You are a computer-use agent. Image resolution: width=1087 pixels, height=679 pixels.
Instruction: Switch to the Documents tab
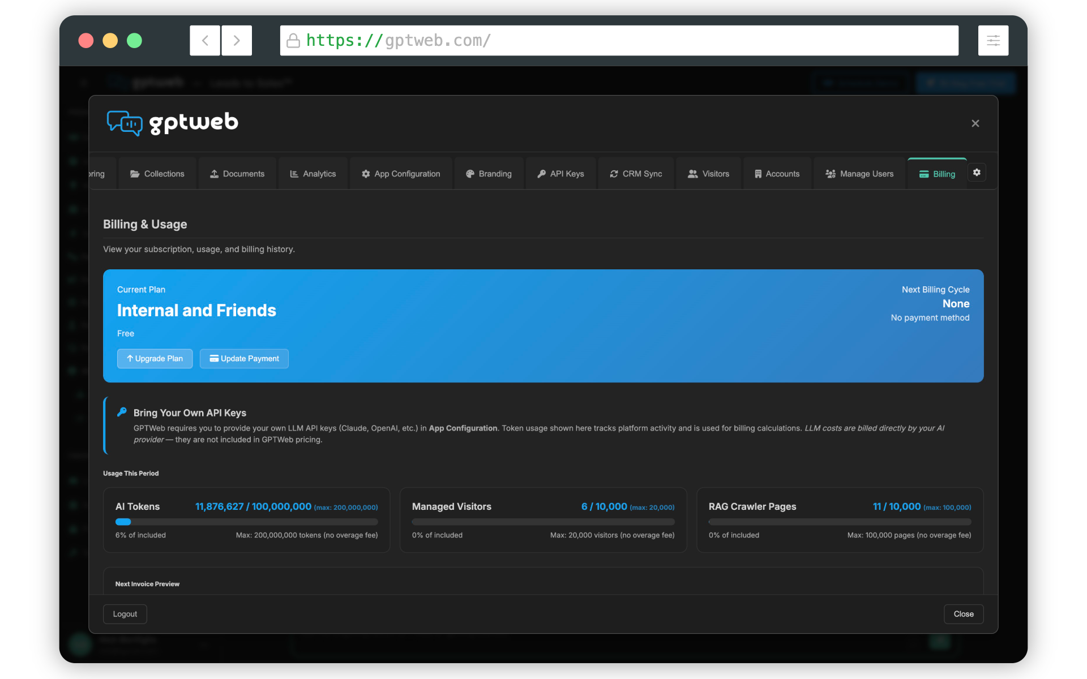click(x=237, y=174)
